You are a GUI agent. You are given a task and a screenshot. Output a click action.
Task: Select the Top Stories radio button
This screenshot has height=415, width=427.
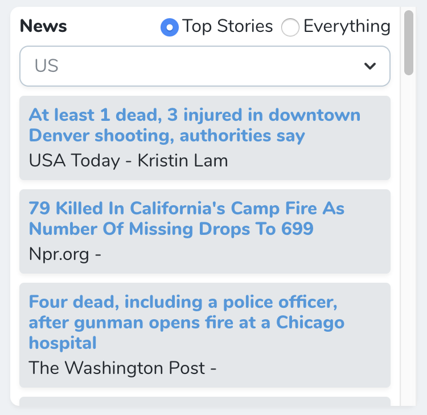point(170,27)
